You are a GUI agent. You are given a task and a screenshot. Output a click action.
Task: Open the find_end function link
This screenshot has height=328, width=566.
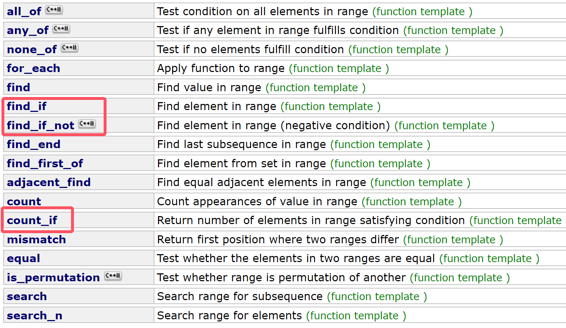(33, 144)
